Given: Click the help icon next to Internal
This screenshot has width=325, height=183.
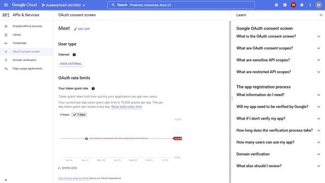Looking at the screenshot, I should (74, 54).
